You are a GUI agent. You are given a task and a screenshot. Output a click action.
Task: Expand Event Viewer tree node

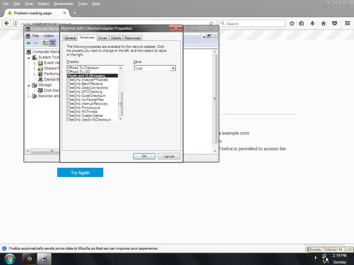(34, 63)
